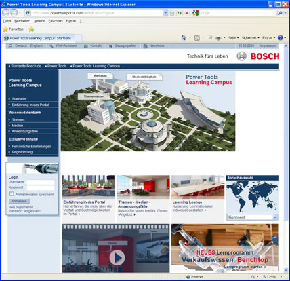Open the Sicherheit dropdown menu

pos(251,38)
